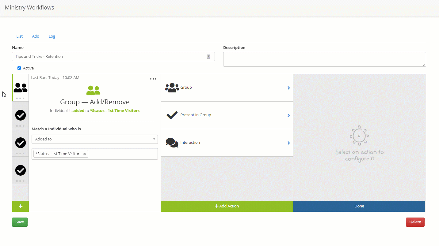Click the icon inside the Name field

[208, 57]
